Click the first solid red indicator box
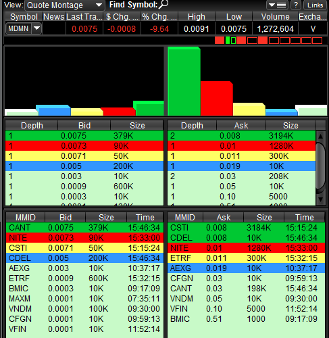Image resolution: width=329 pixels, height=338 pixels. (x=220, y=41)
